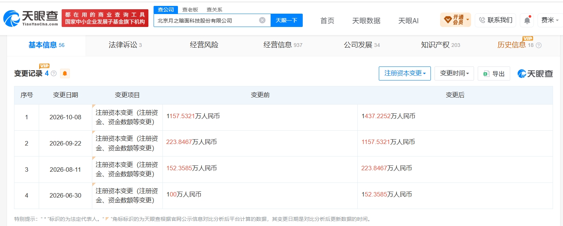The height and width of the screenshot is (226, 563).
Task: Click the help icon beside 变更记录
Action: pos(54,73)
